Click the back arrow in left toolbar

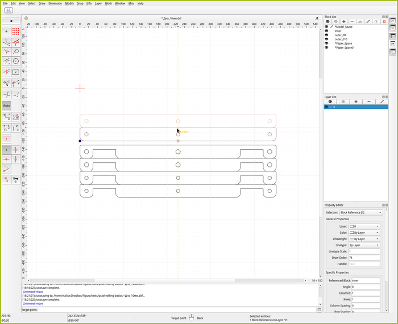tap(11, 21)
